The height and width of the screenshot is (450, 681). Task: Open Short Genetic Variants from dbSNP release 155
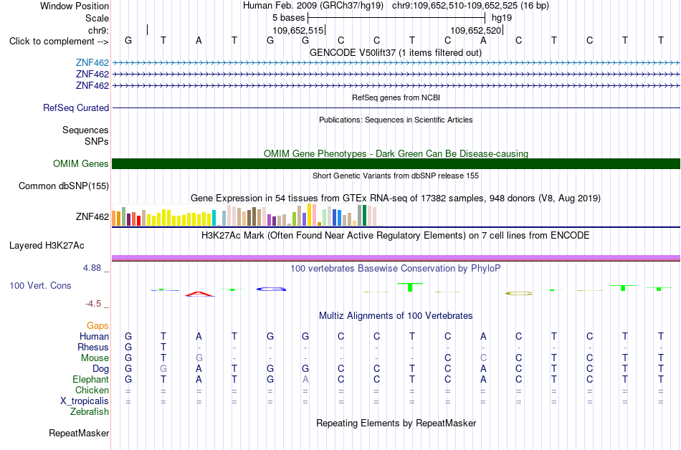pos(396,176)
